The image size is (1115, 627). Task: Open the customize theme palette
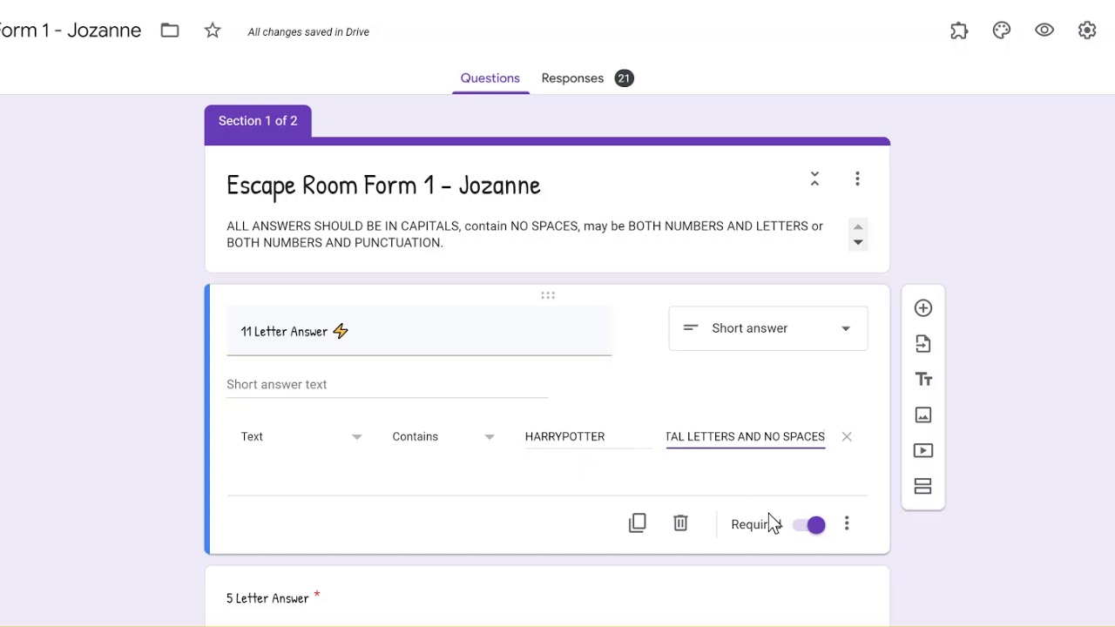coord(1002,30)
